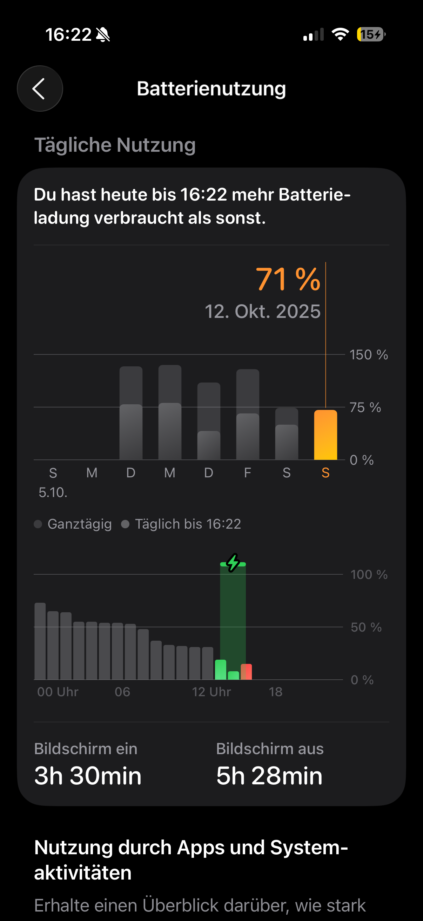This screenshot has width=423, height=921.
Task: Select the red hourly bar
Action: 246,672
